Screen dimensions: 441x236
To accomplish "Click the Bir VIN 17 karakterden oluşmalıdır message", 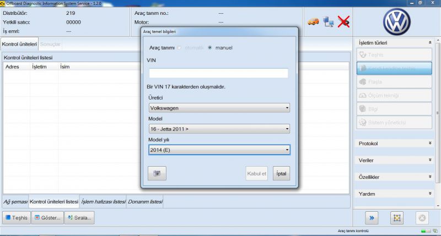I will tap(186, 87).
